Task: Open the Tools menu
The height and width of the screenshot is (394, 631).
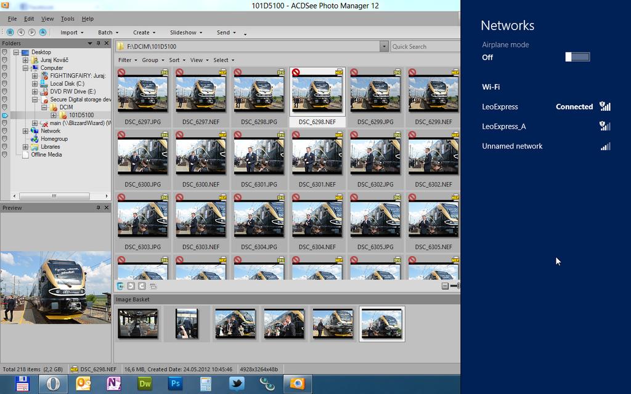Action: [67, 18]
